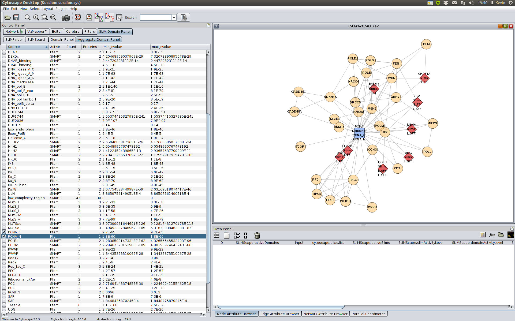Open the Search field dropdown arrow
The image size is (515, 321).
coord(174,18)
